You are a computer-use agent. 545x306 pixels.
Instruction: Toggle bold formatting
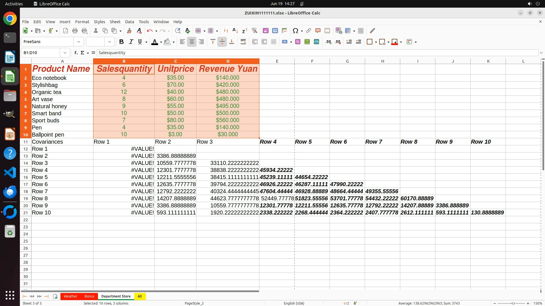(x=121, y=42)
